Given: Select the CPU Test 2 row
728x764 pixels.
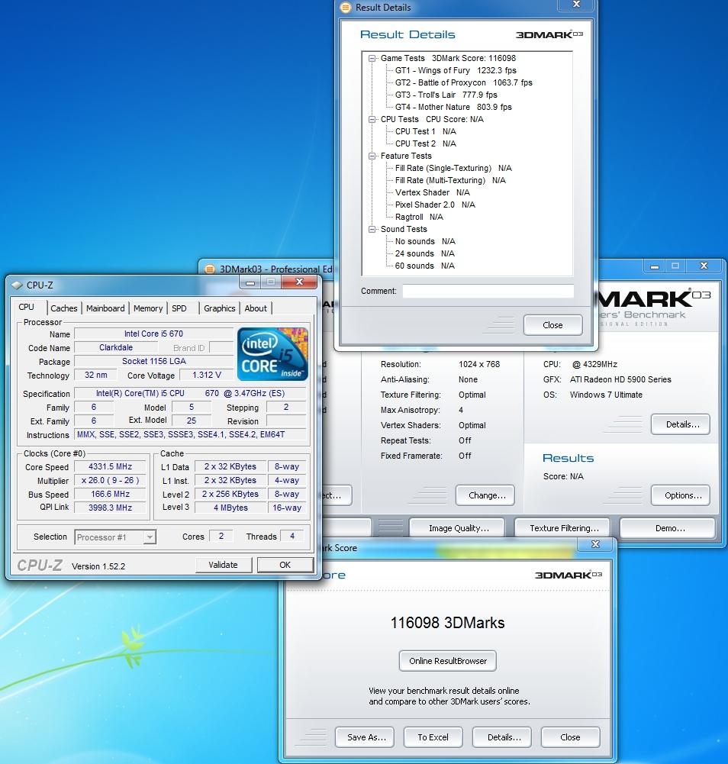Looking at the screenshot, I should click(425, 143).
